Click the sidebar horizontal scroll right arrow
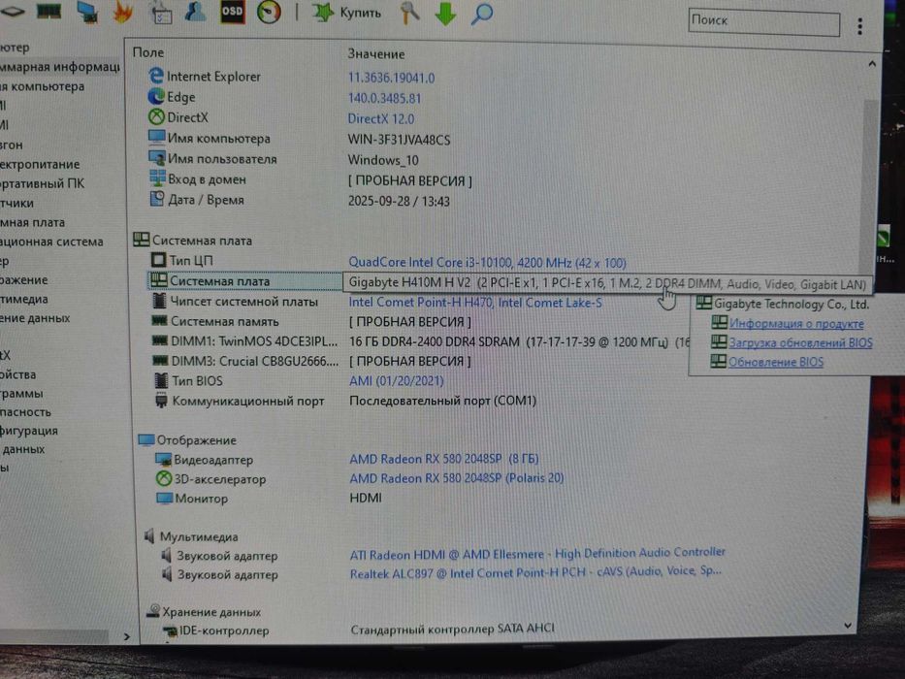 point(127,637)
